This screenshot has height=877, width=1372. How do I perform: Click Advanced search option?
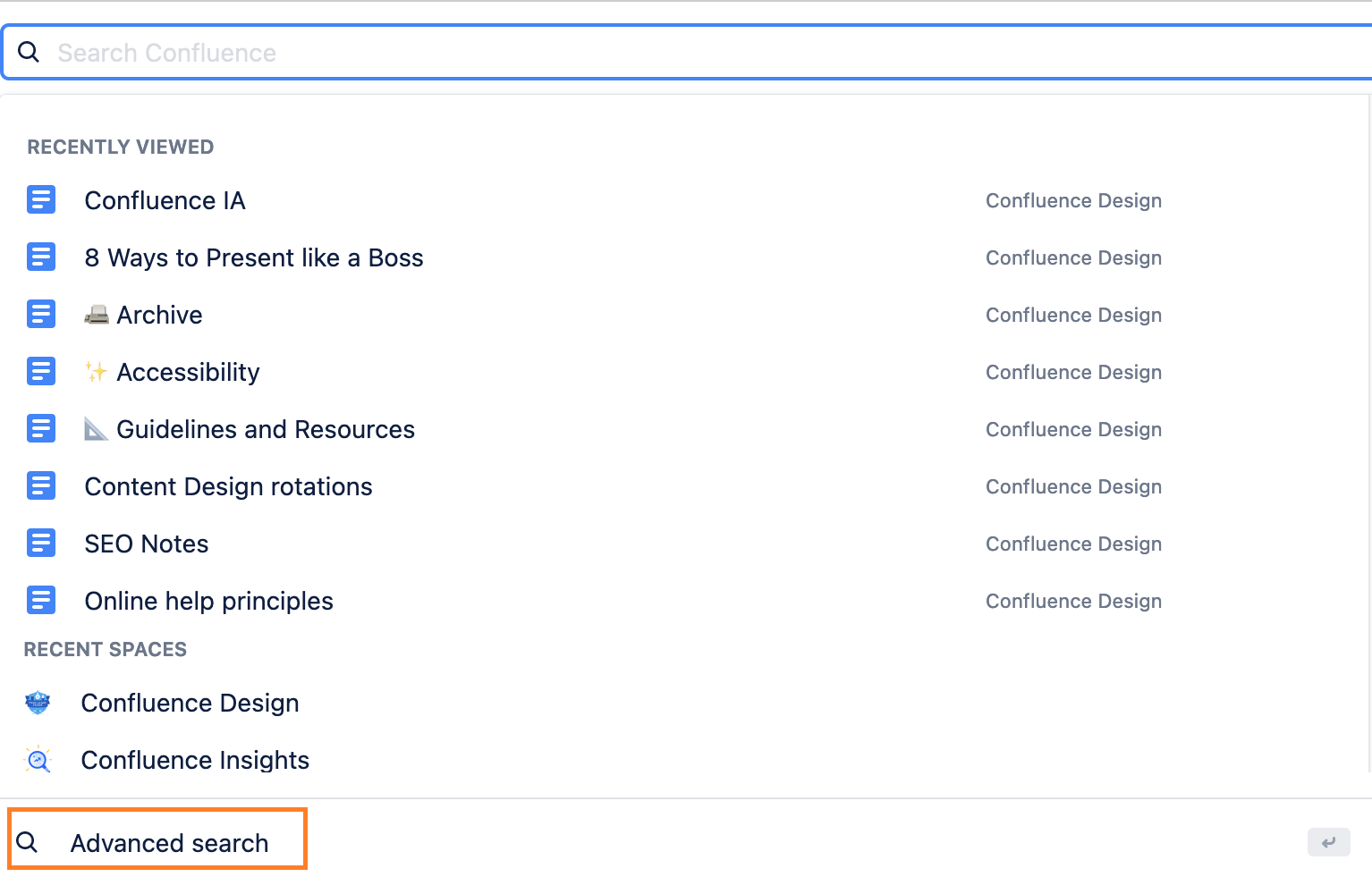click(x=157, y=839)
